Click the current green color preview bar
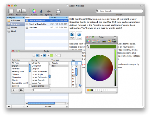Image resolution: width=151 pixels, height=117 pixels. point(103,47)
